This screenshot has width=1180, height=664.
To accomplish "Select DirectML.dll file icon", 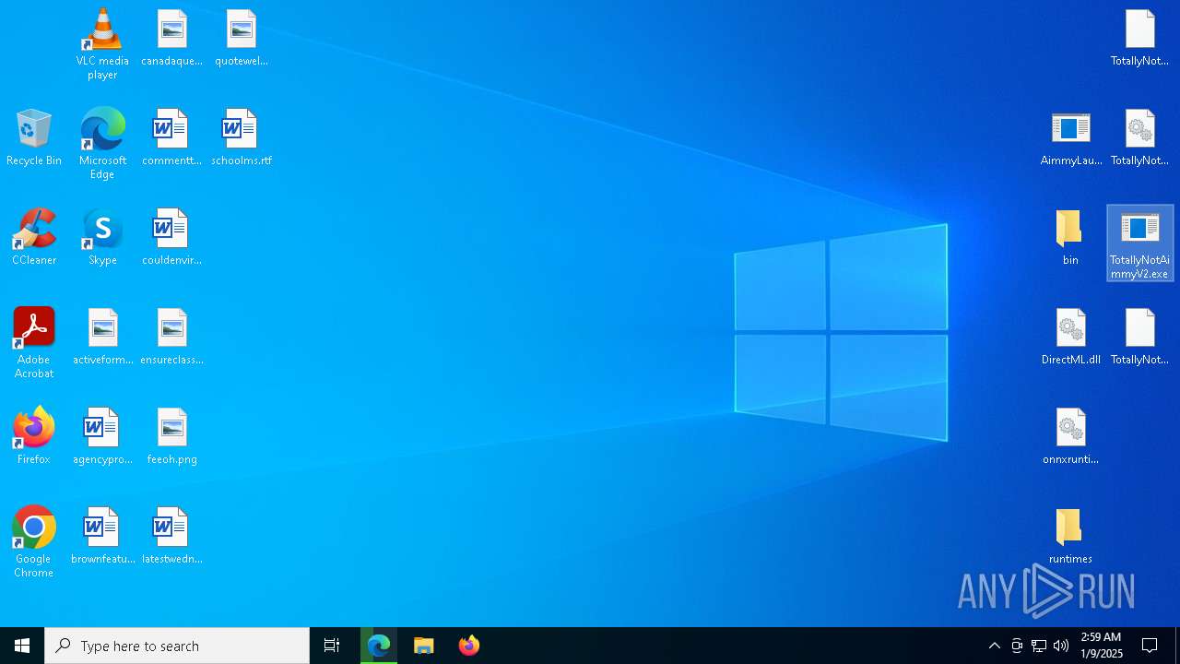I will click(1070, 337).
